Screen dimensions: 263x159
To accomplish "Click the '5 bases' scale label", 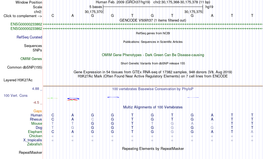I will click(x=96, y=7).
